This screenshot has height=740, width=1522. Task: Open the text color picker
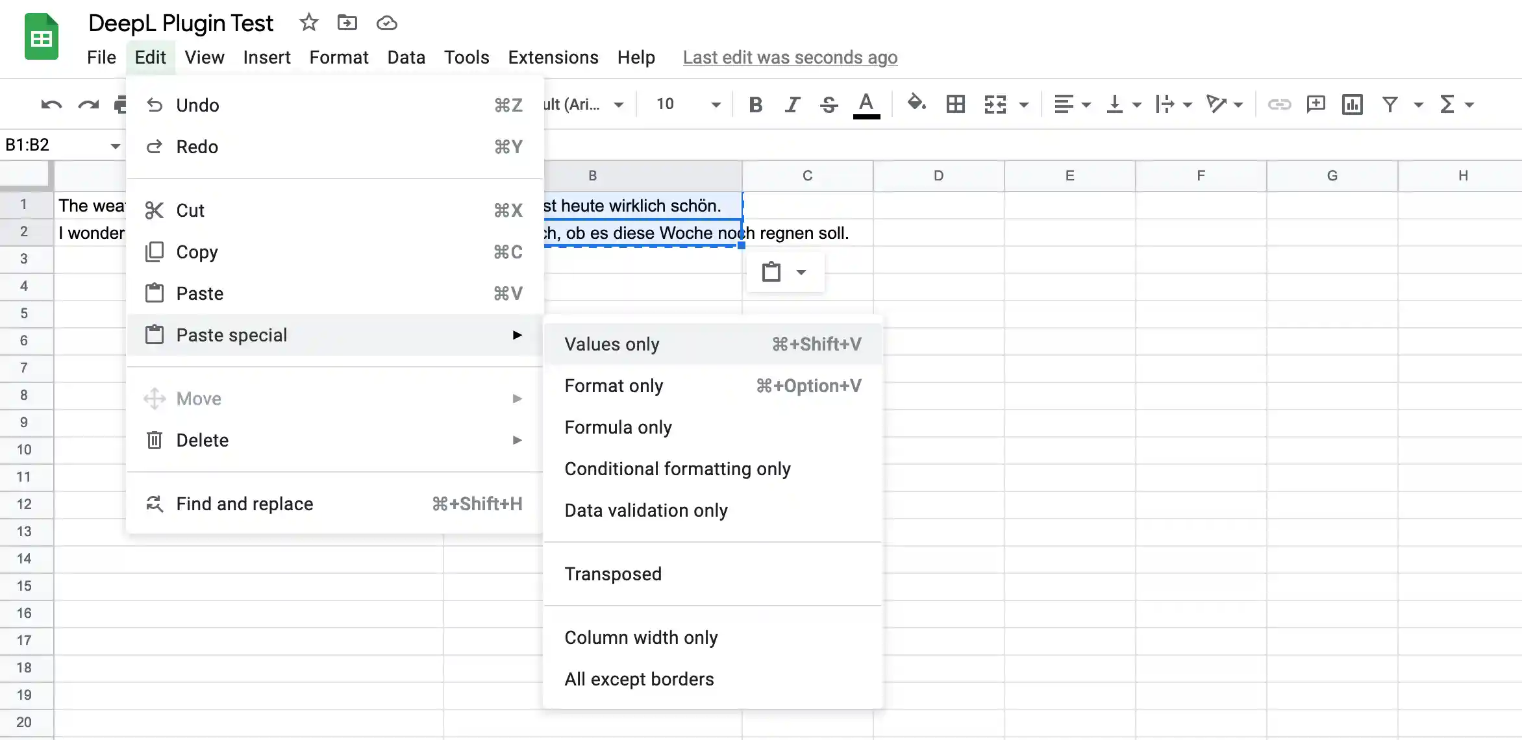point(867,104)
